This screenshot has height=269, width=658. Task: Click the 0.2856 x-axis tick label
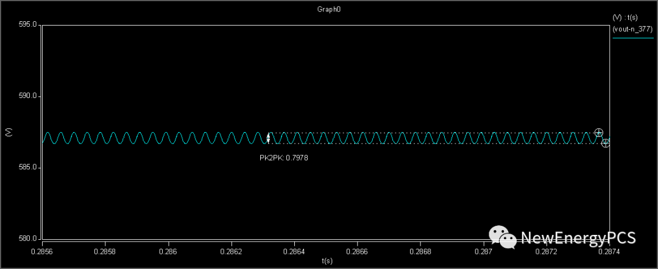coord(42,251)
